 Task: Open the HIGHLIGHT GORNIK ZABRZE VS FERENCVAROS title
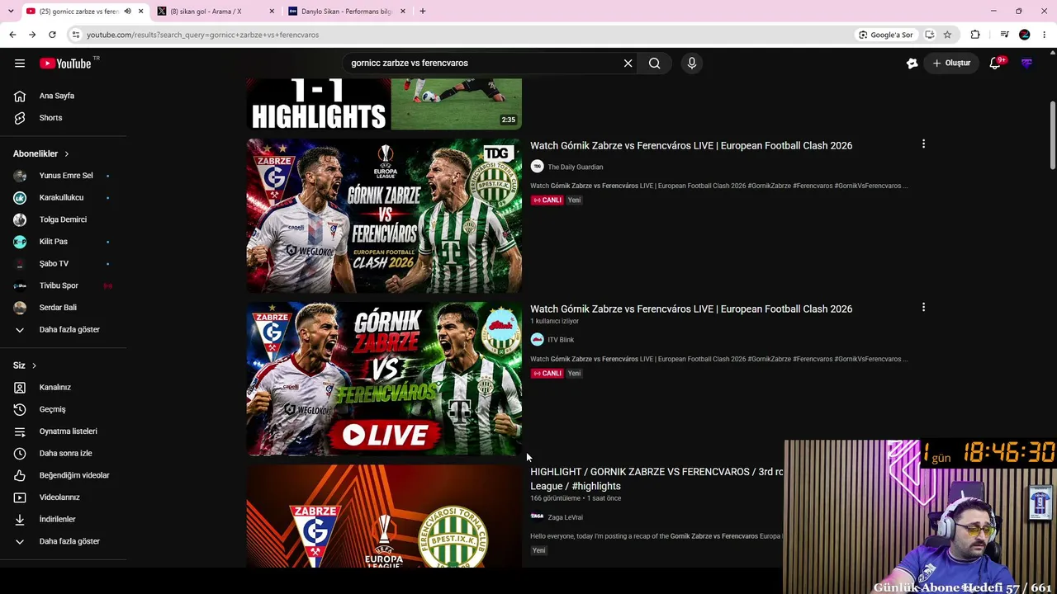656,478
